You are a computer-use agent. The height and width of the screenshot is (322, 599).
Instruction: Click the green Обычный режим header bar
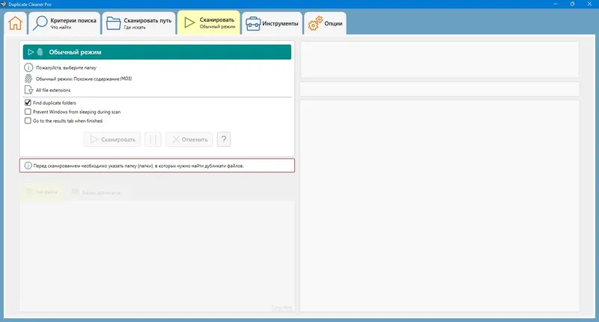tap(157, 52)
